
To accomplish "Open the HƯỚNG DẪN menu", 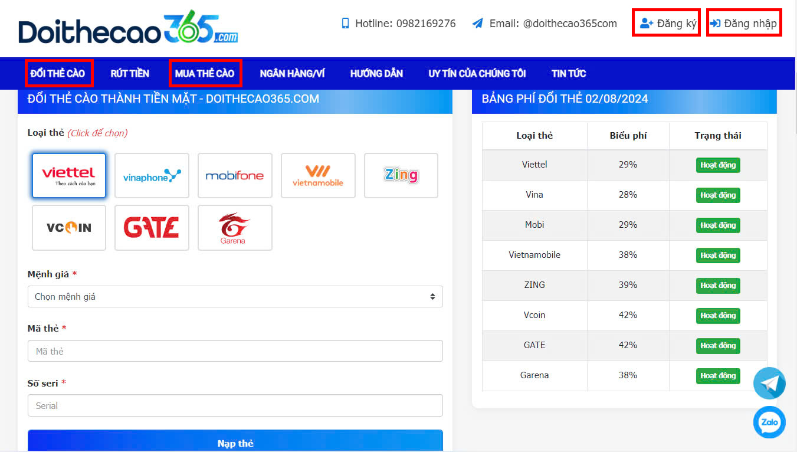I will (376, 73).
